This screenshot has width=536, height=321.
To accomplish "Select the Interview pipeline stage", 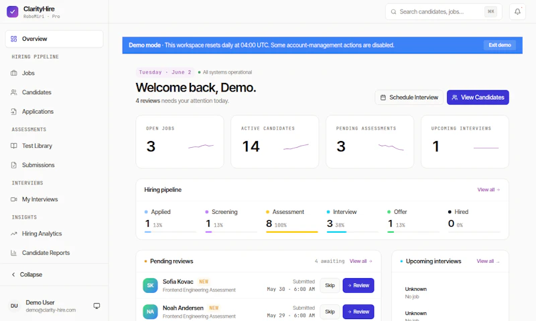I will click(353, 221).
